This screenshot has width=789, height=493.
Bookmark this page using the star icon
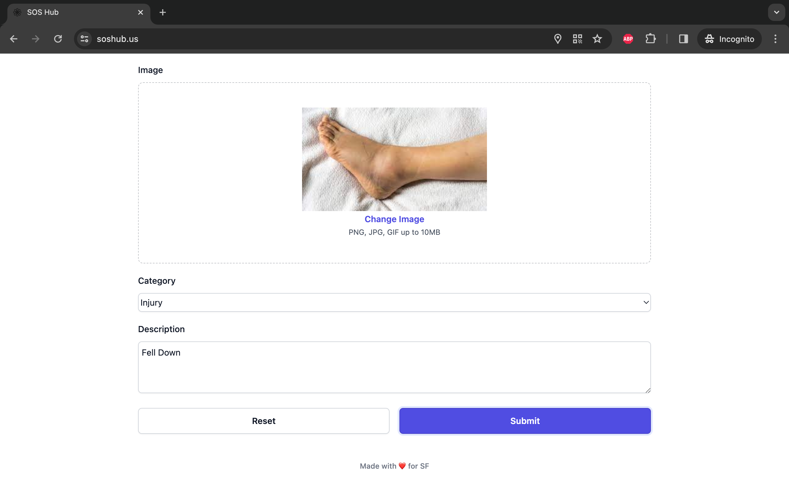click(x=598, y=39)
